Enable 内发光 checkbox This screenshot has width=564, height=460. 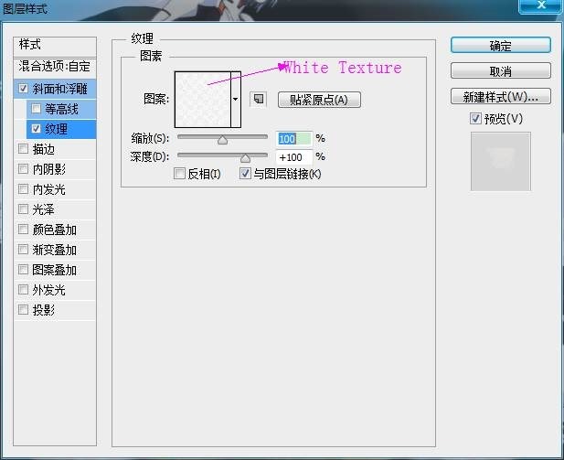pos(24,189)
